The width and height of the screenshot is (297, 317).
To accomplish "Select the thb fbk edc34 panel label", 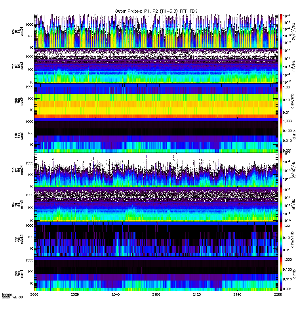I will [19, 101].
